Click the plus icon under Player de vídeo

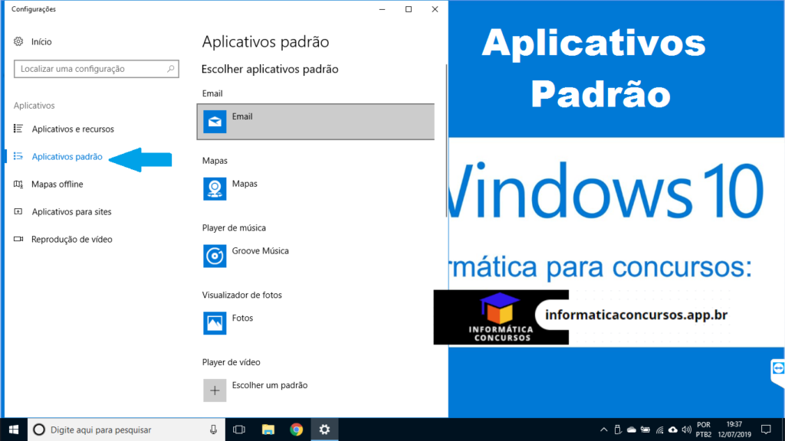coord(215,390)
